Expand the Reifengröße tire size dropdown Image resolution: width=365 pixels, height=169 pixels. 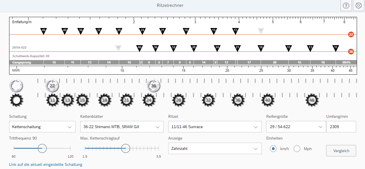point(296,127)
